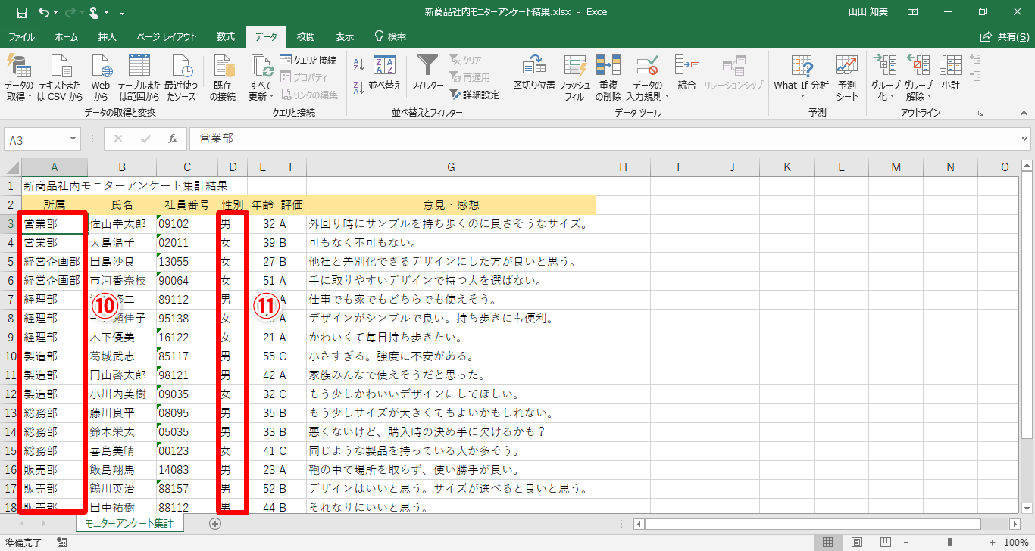1035x551 pixels.
Task: Click the zoom slider
Action: 949,542
